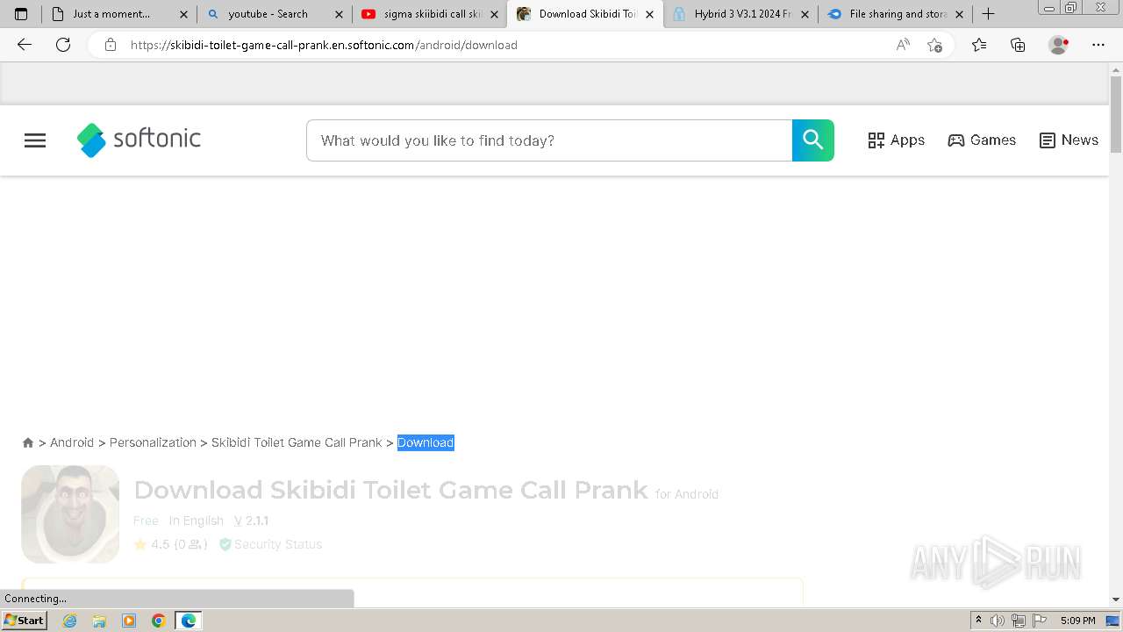Click the highlighted Download breadcrumb
The image size is (1123, 632).
click(x=426, y=442)
